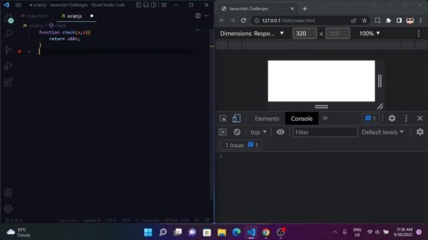Click the Ln 4, Col 1 status item
The image size is (428, 240).
coord(70,221)
